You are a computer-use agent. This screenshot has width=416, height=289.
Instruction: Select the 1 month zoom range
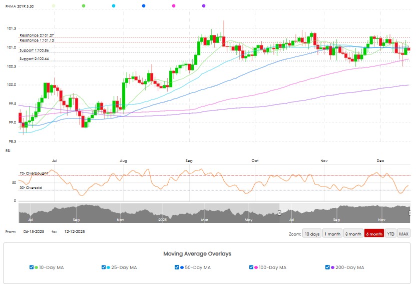(x=332, y=233)
